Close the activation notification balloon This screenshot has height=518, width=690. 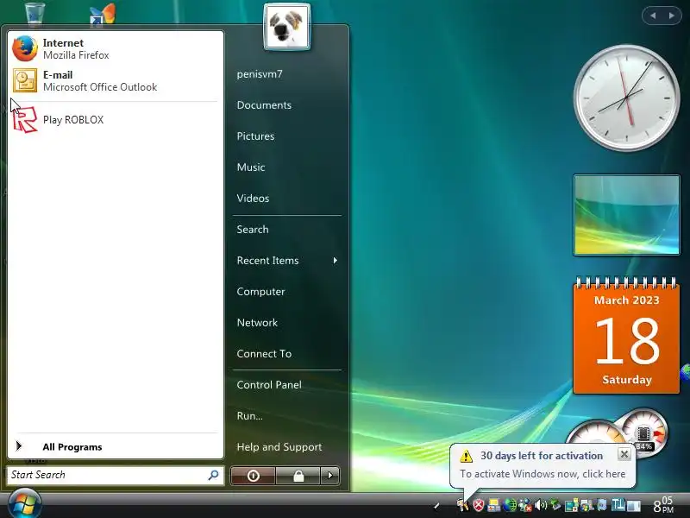[624, 454]
